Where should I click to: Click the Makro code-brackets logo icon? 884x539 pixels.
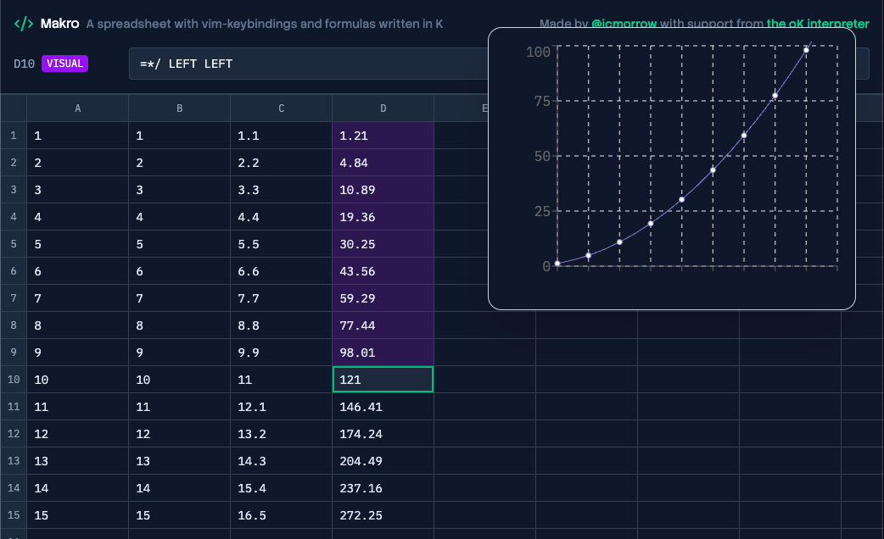point(24,24)
